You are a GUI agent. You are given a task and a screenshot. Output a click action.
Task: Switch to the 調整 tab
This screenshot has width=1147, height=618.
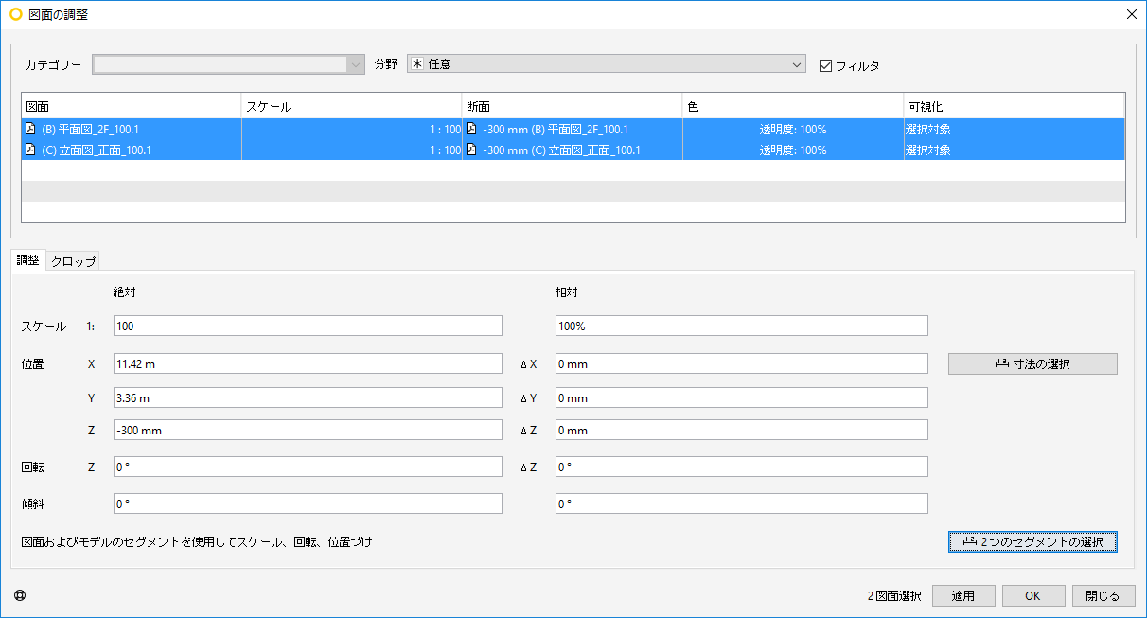(x=28, y=260)
